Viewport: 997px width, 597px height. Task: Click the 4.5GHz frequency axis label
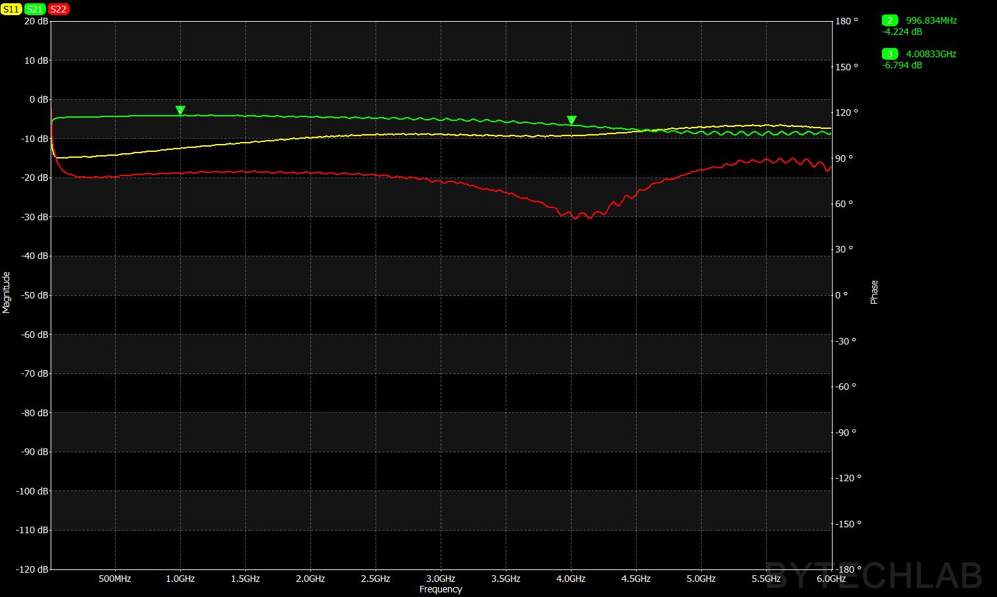[x=636, y=579]
